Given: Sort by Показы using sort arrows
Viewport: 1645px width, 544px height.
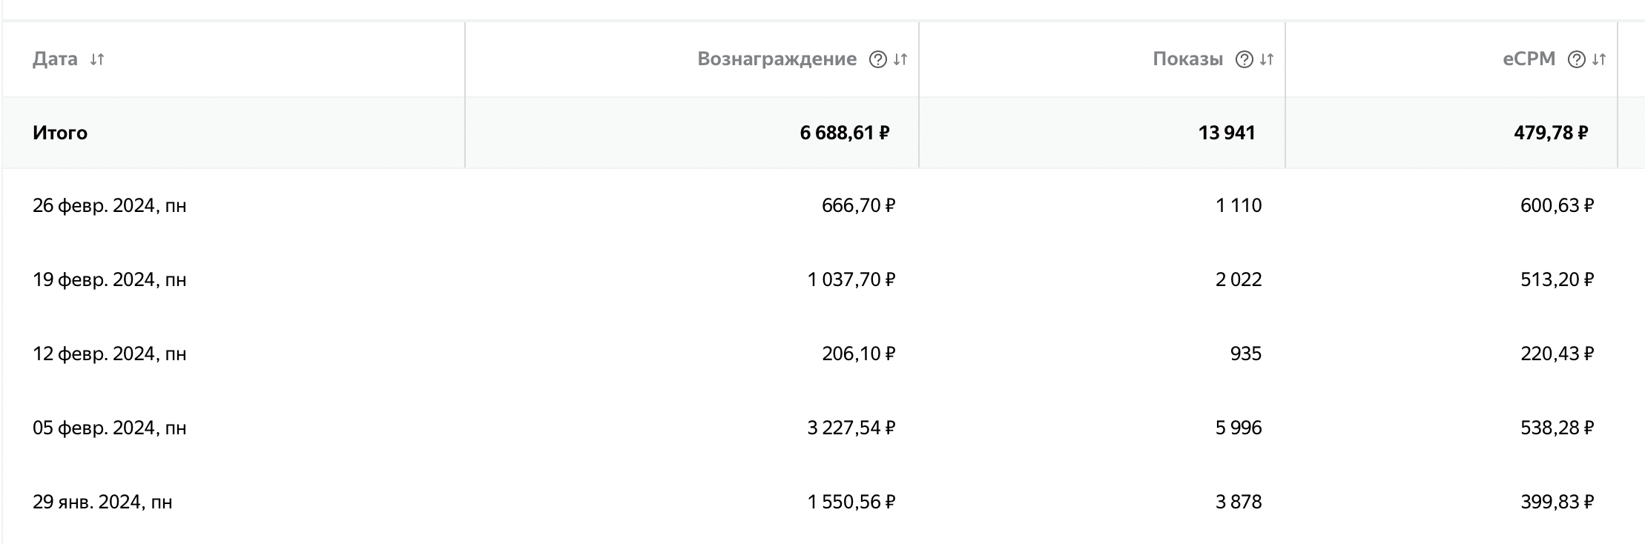Looking at the screenshot, I should [x=1267, y=59].
